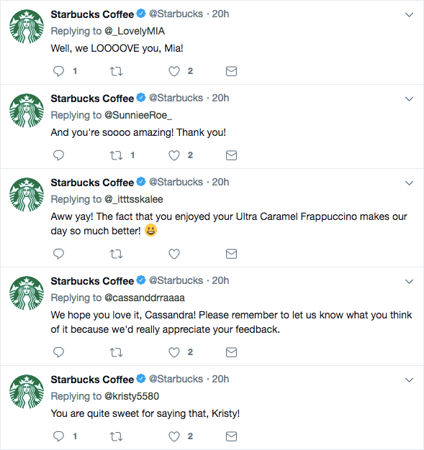Image resolution: width=424 pixels, height=450 pixels.
Task: Reply to the 'quite sweet' Kristy tweet
Action: coord(58,436)
